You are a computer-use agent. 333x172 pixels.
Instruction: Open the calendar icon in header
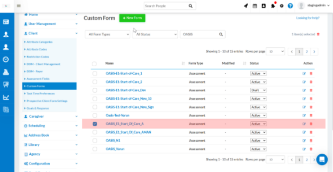pyautogui.click(x=255, y=6)
